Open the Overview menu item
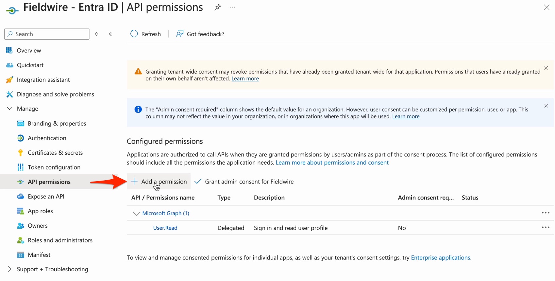This screenshot has height=281, width=555. coord(29,51)
